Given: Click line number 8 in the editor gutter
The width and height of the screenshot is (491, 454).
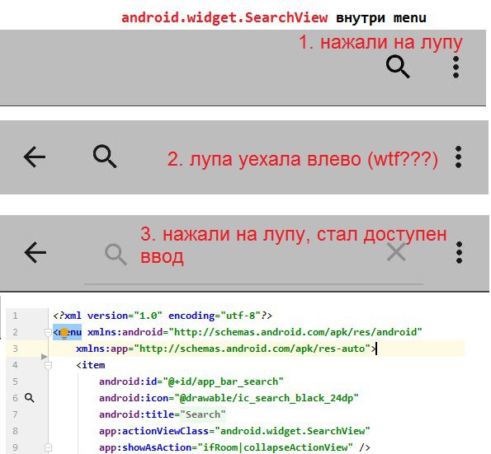Looking at the screenshot, I should click(15, 431).
